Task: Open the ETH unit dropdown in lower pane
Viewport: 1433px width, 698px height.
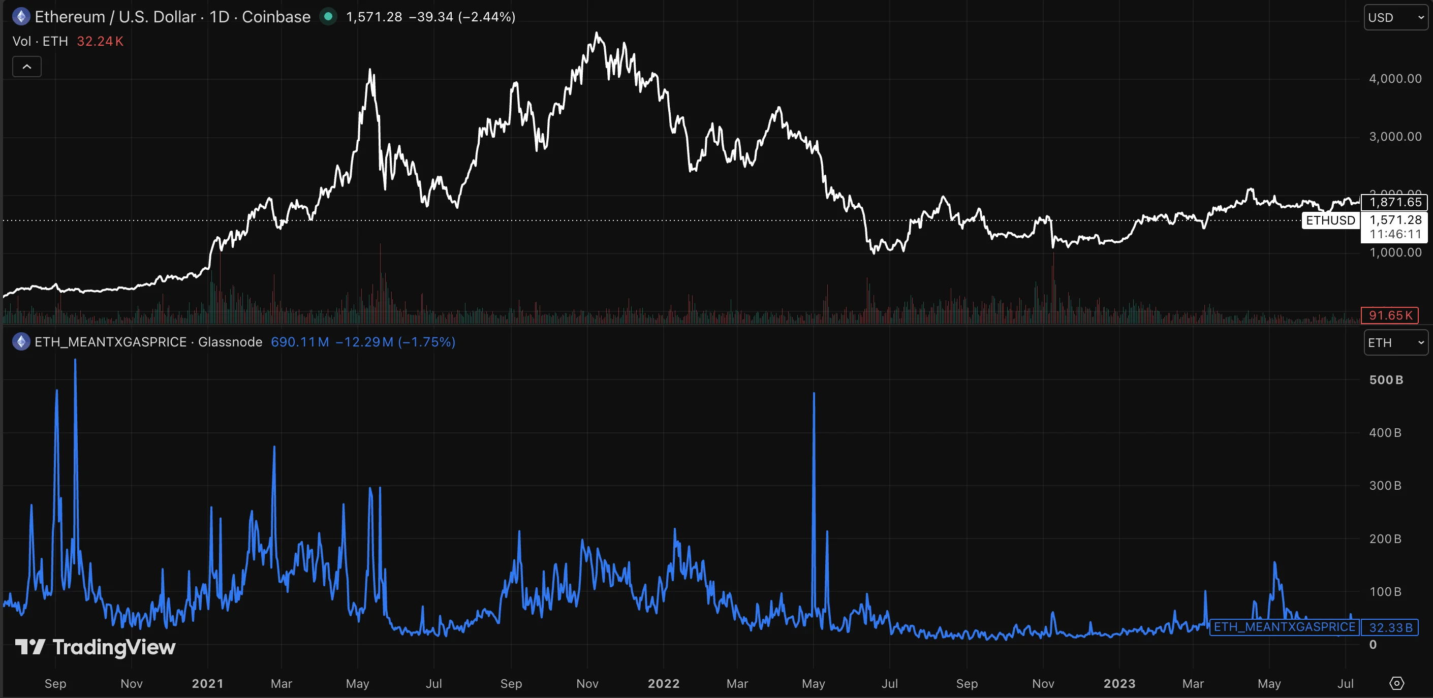Action: point(1395,342)
